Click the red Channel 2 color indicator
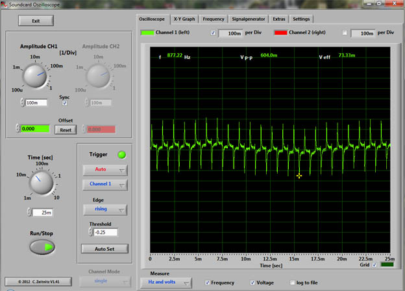This screenshot has width=405, height=291. click(x=281, y=32)
